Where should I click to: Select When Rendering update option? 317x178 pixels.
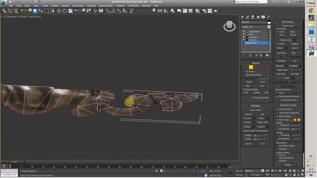coord(277,158)
